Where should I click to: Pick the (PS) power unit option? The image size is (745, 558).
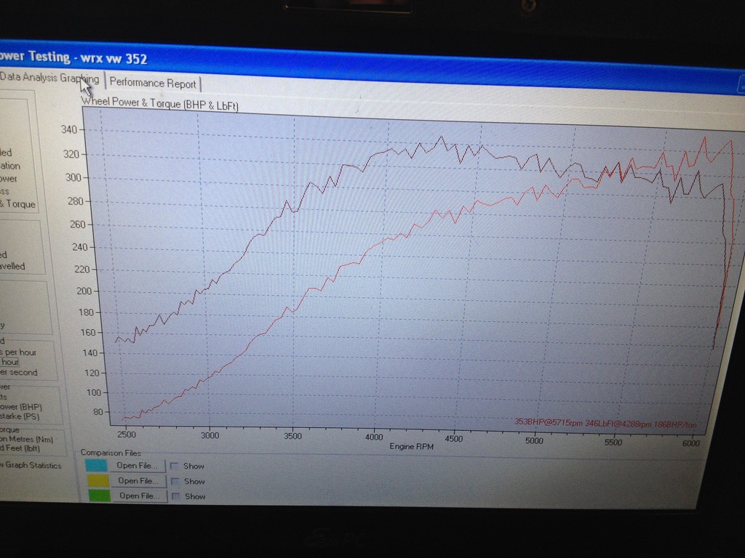pos(20,417)
